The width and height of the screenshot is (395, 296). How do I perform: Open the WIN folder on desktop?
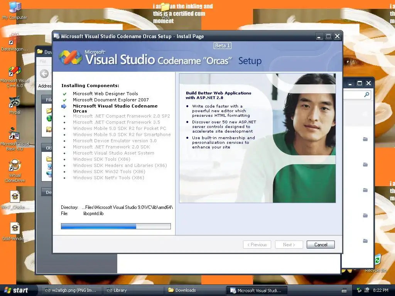[165, 10]
